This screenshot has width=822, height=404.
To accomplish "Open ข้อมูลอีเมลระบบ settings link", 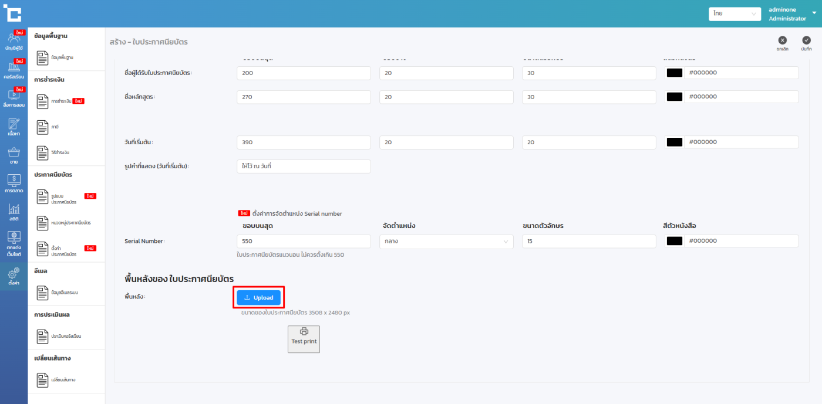I will point(63,292).
